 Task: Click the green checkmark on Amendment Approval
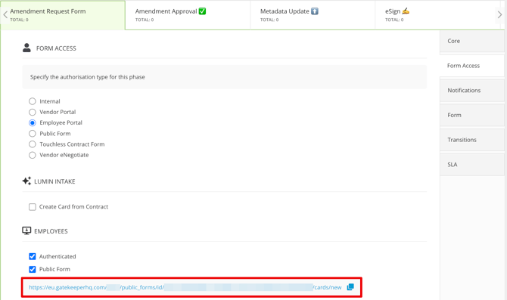pos(202,11)
